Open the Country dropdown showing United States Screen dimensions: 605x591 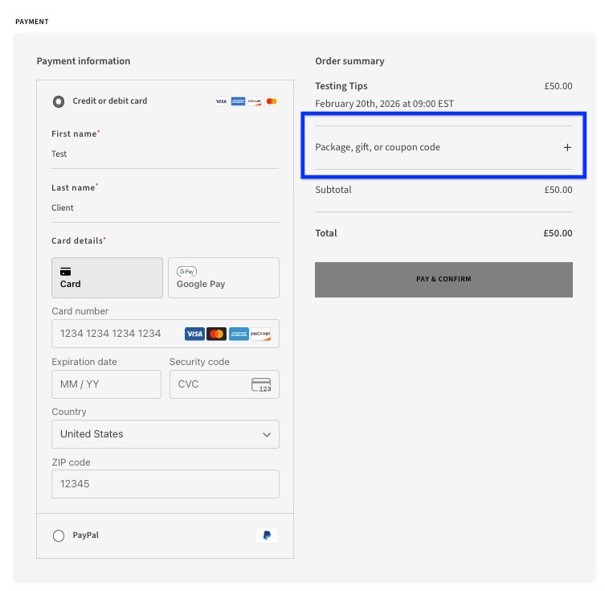[x=165, y=434]
